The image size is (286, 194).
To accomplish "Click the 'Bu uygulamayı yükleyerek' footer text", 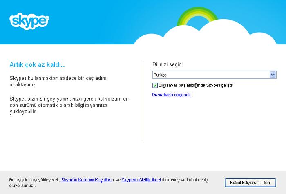I will pyautogui.click(x=34, y=179).
